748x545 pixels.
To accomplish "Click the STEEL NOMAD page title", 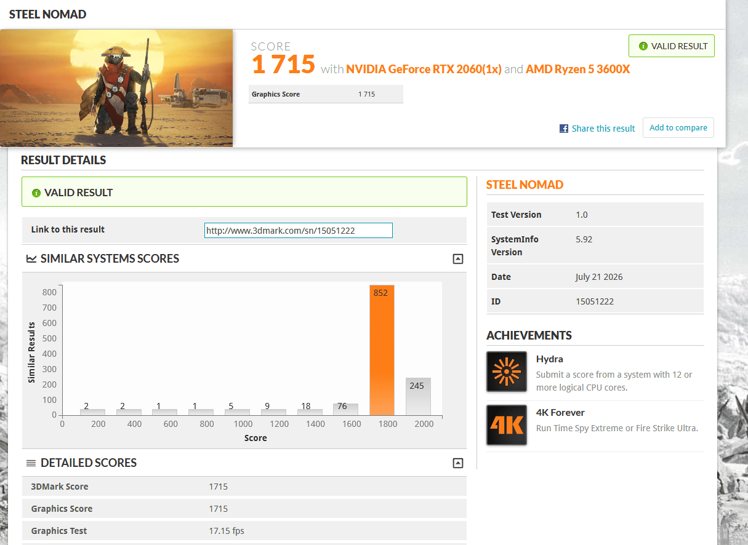I will point(47,14).
